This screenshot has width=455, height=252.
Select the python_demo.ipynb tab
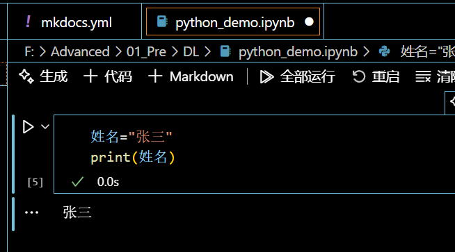(233, 22)
